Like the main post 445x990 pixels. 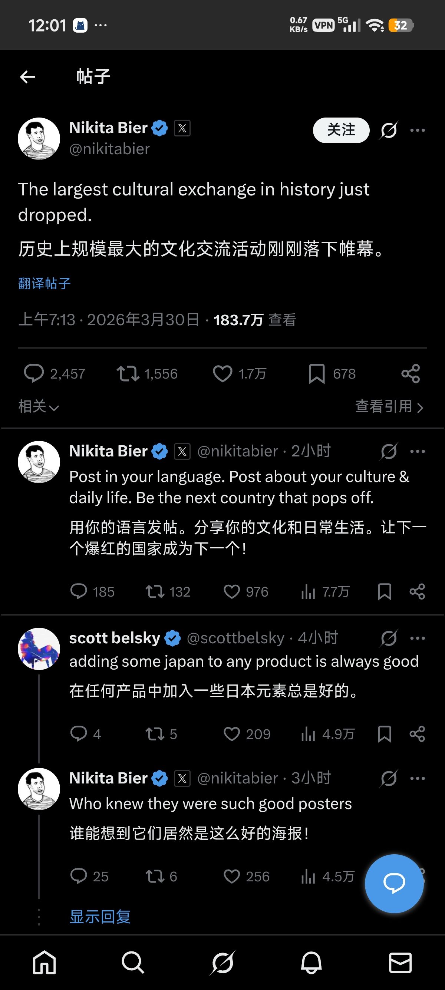(x=223, y=373)
